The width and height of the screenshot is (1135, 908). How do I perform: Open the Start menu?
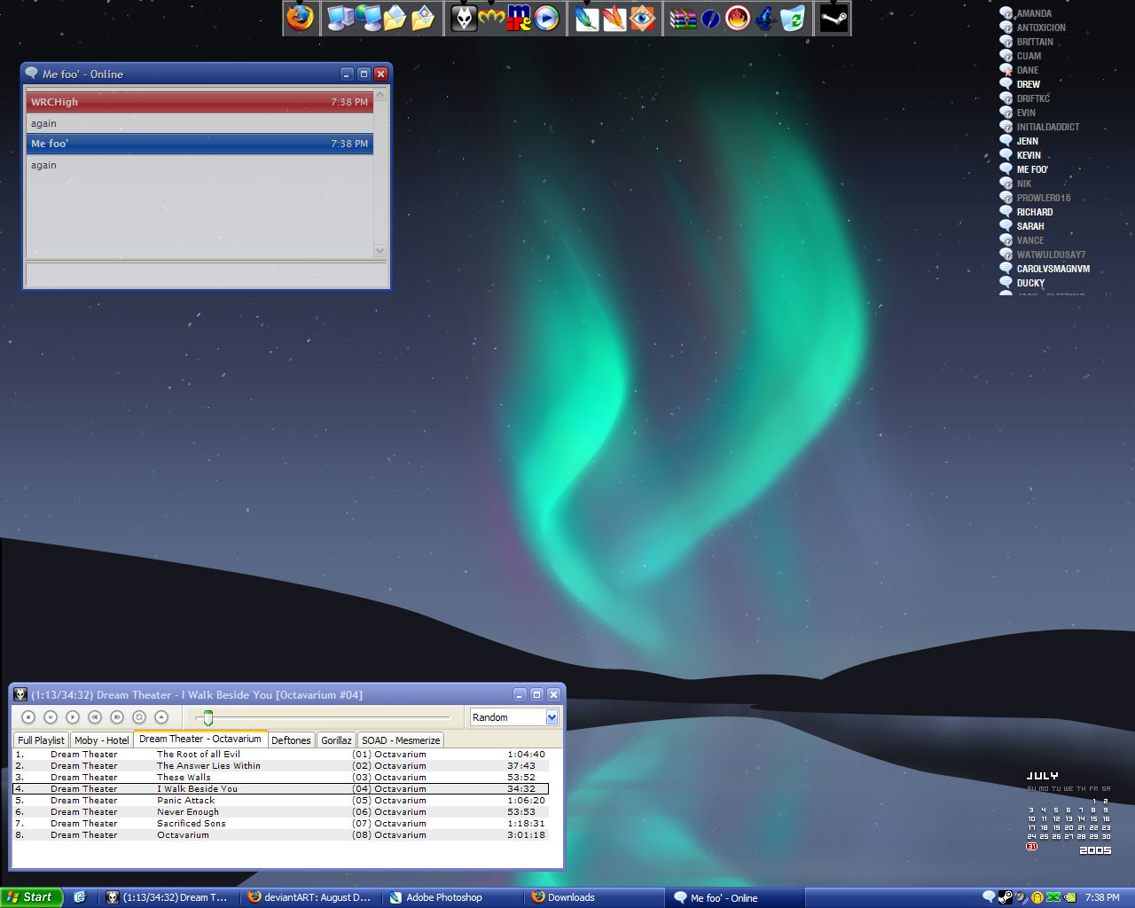click(32, 897)
